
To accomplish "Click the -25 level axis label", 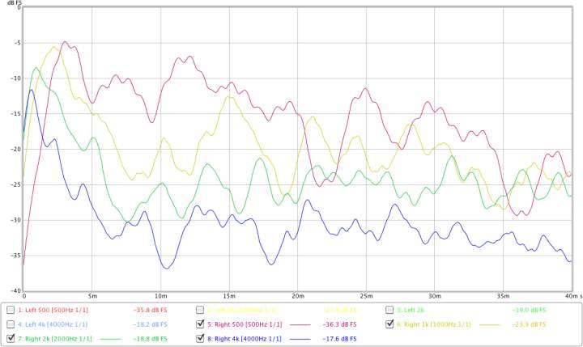I will tap(15, 184).
